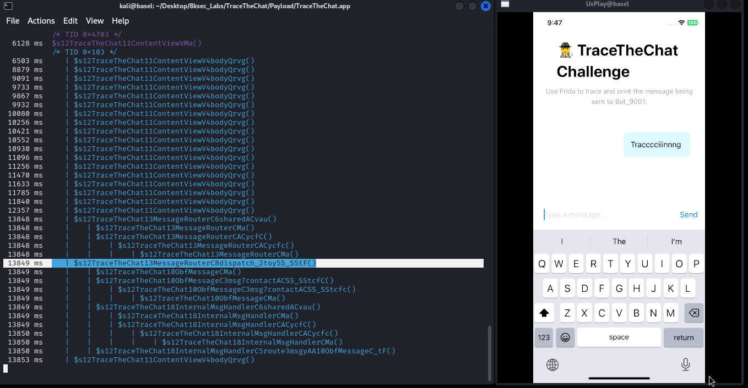748x388 pixels.
Task: Tap the E key
Action: 576,264
